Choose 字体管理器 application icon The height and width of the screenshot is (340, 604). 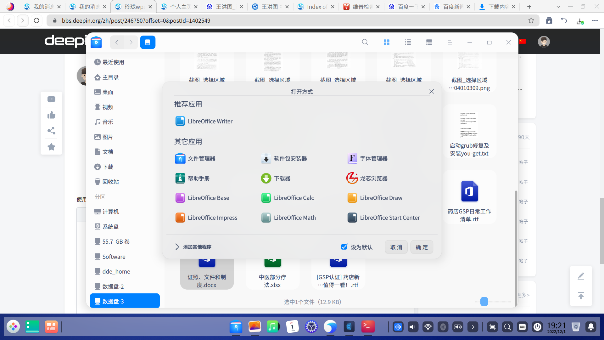pyautogui.click(x=352, y=158)
